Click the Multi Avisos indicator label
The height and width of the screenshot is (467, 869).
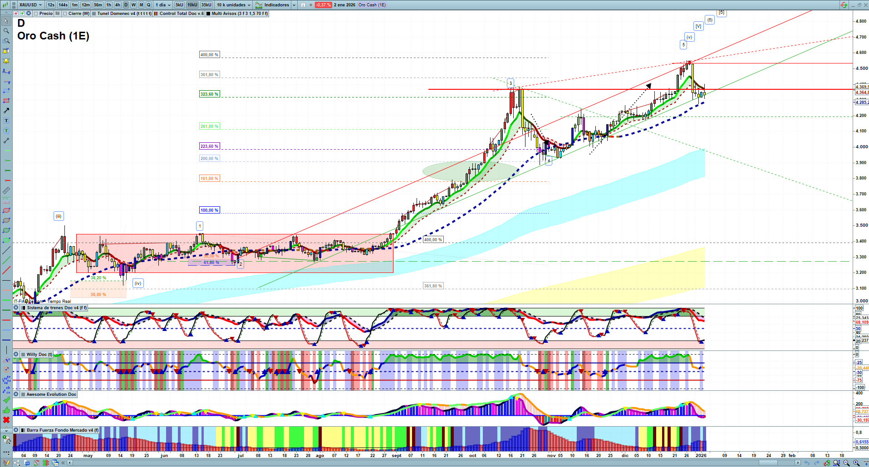(237, 14)
